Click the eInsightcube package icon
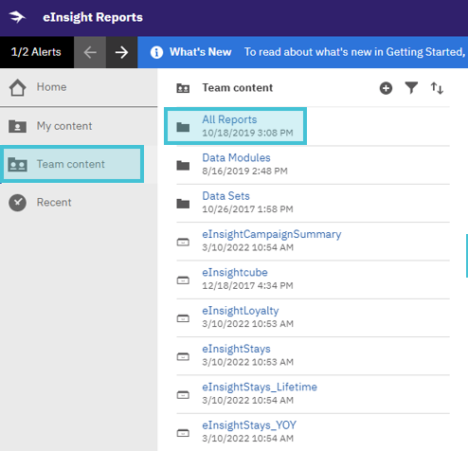Viewport: 468px width, 451px height. [x=183, y=280]
